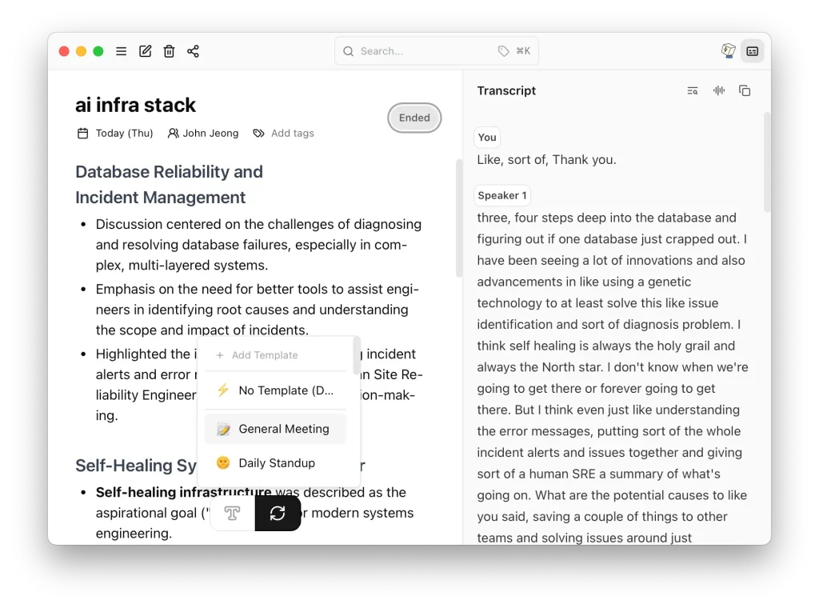Delete the note using the trash icon
Screen dimensions: 819x608
pyautogui.click(x=169, y=50)
